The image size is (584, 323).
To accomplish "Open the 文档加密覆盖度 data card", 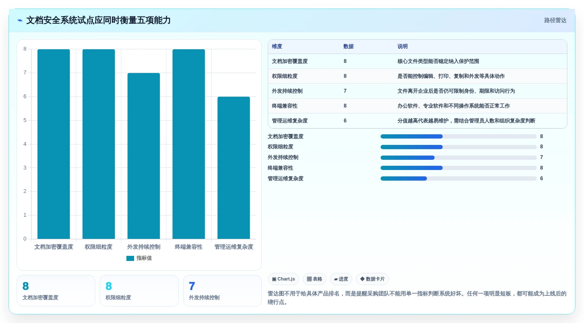I will pyautogui.click(x=56, y=291).
